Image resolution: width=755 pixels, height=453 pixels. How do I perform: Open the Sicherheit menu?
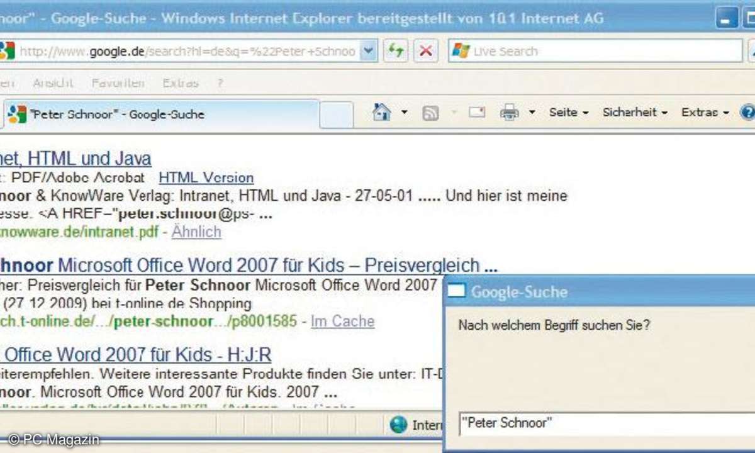click(x=635, y=113)
